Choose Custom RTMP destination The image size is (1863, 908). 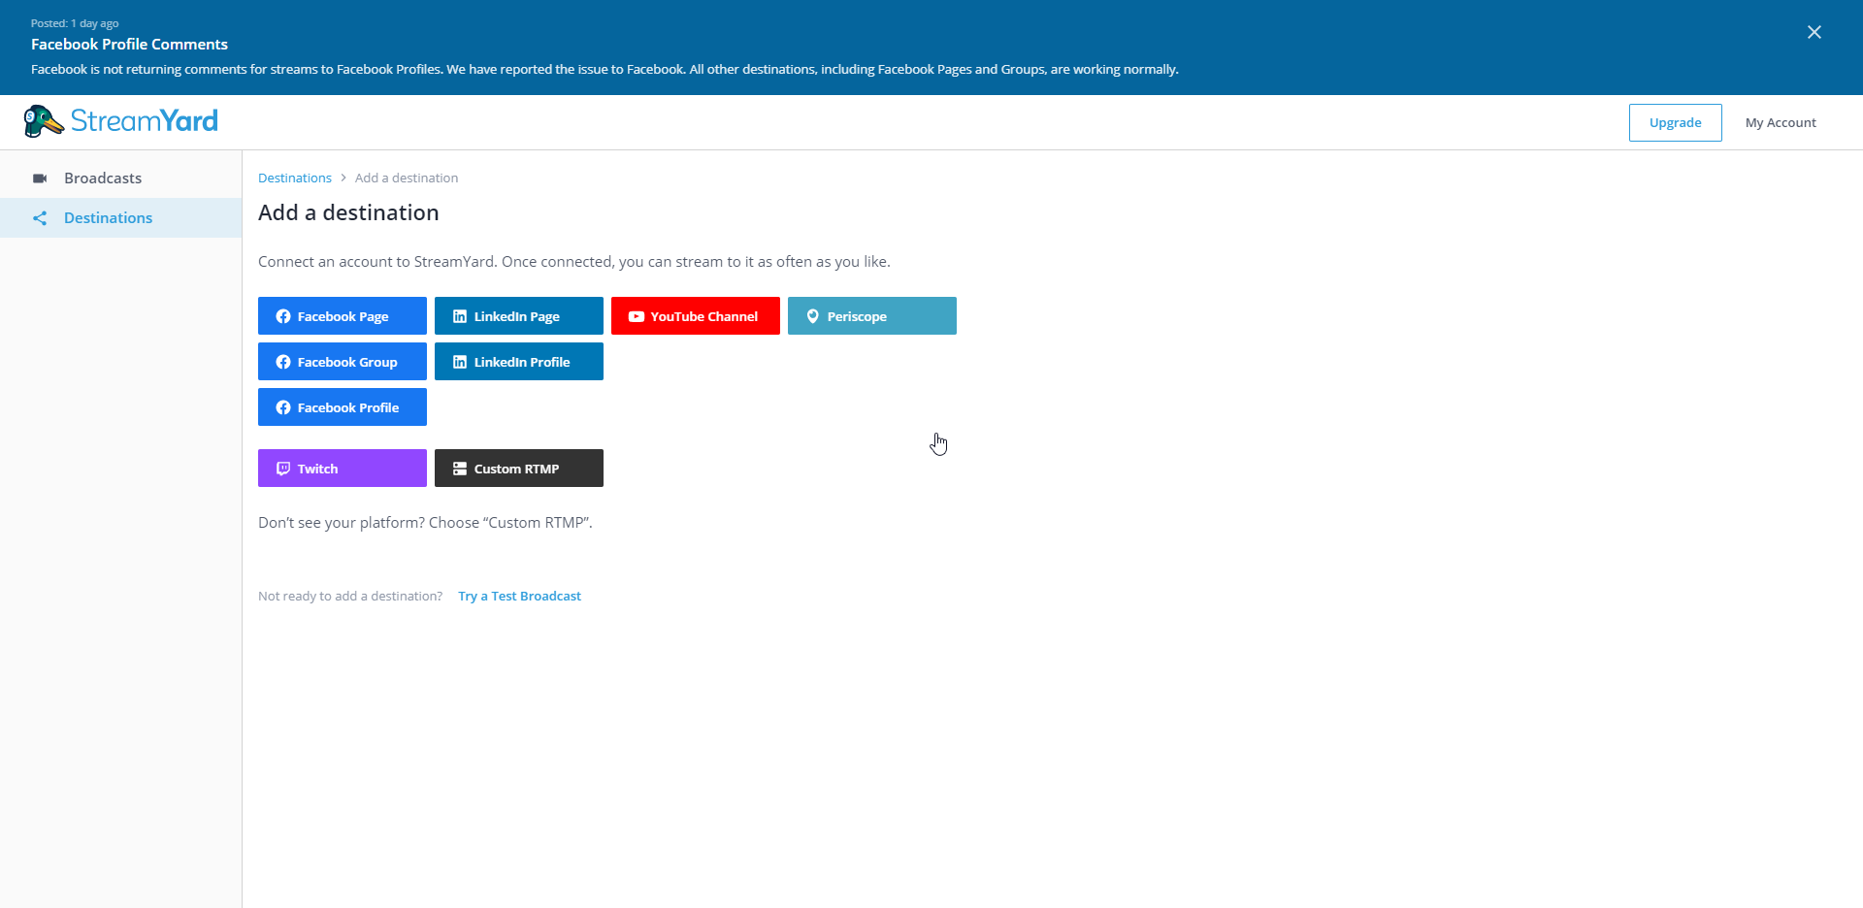click(519, 469)
